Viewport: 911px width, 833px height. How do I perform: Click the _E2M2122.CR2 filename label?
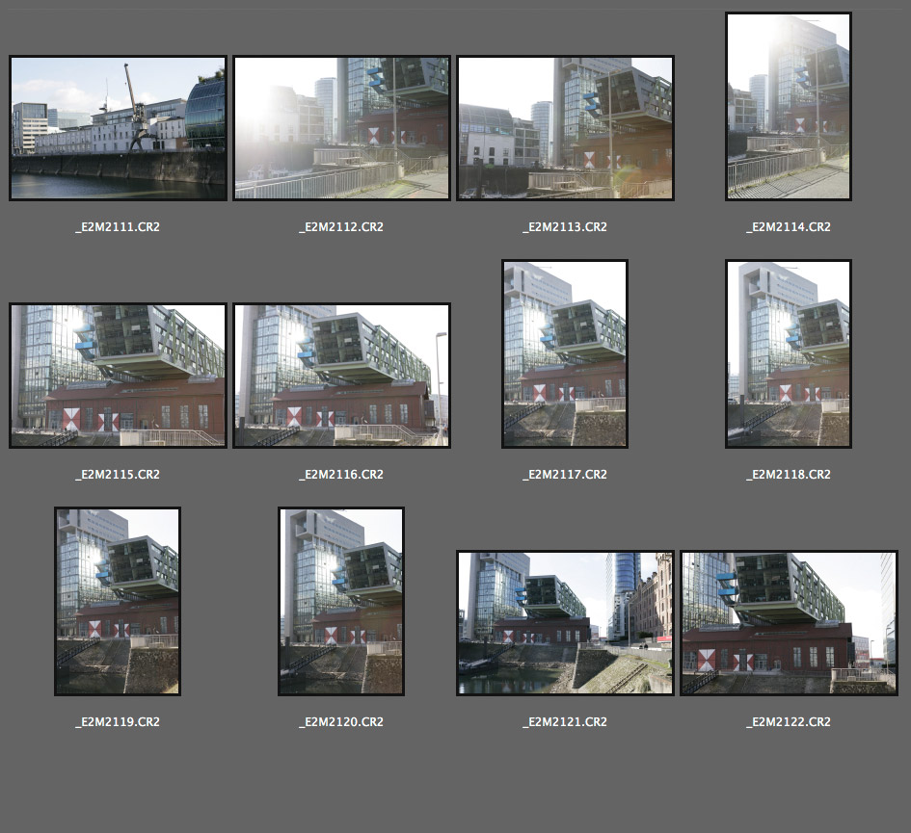click(x=788, y=722)
